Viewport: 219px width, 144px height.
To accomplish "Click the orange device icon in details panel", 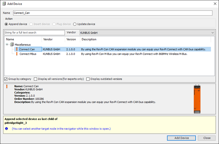I will click(7, 86).
